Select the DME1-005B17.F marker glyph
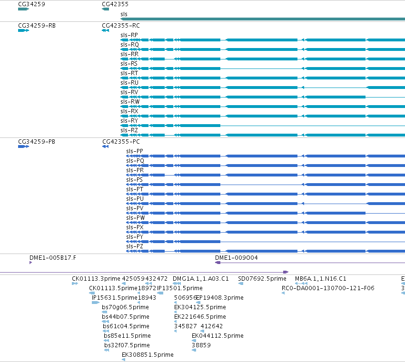 31,263
